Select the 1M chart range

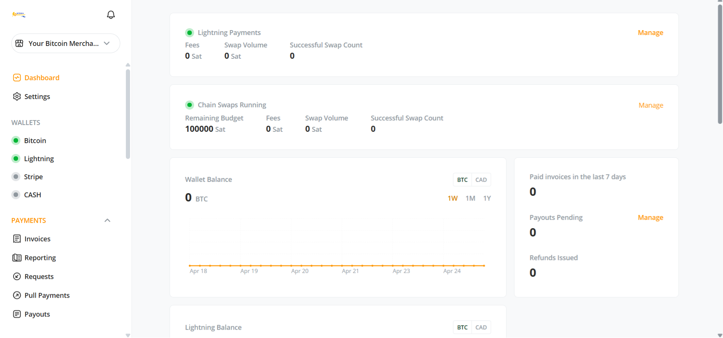[470, 198]
